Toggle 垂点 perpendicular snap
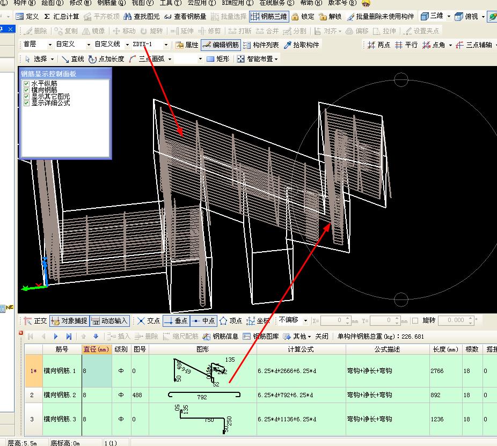Viewport: 497px width, 446px height. pyautogui.click(x=176, y=321)
